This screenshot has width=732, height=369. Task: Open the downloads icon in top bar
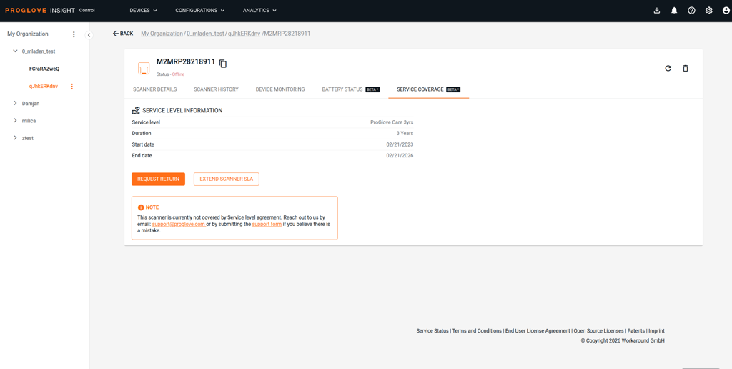[657, 10]
